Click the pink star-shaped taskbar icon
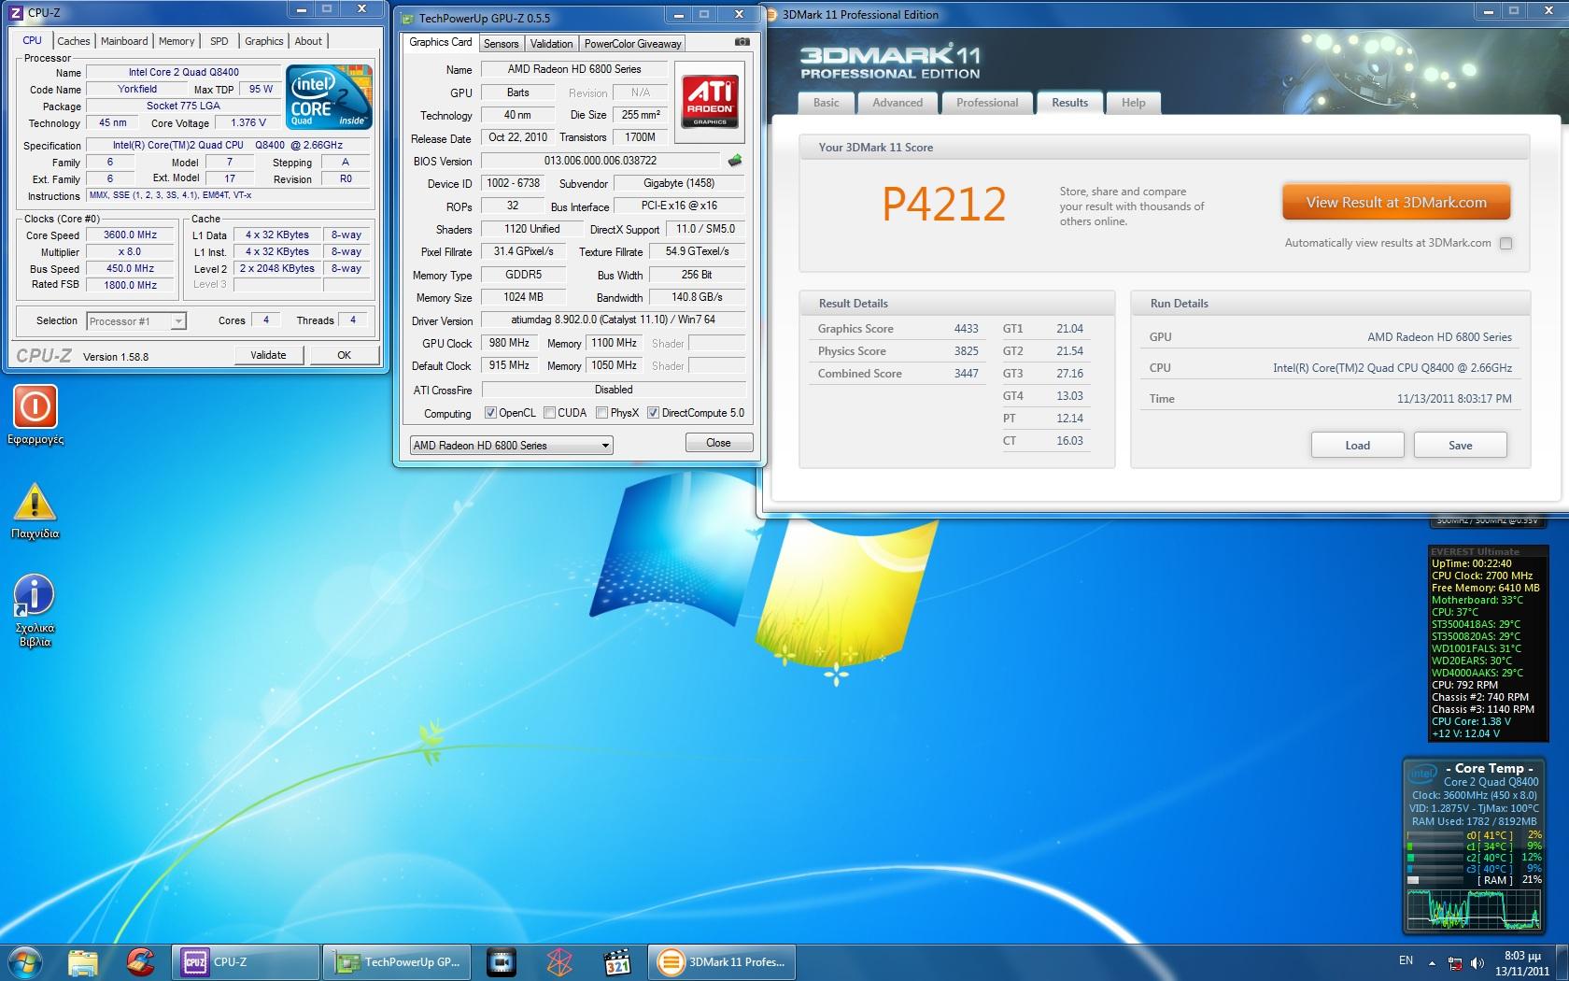The width and height of the screenshot is (1569, 981). (559, 962)
